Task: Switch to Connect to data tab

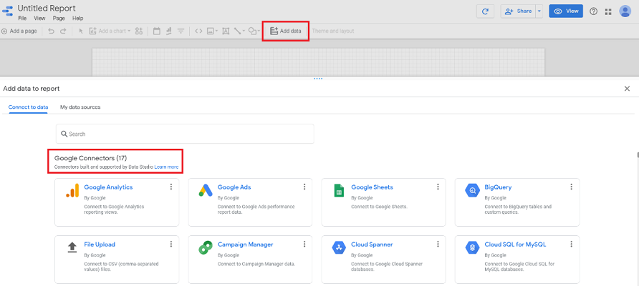Action: pos(28,107)
